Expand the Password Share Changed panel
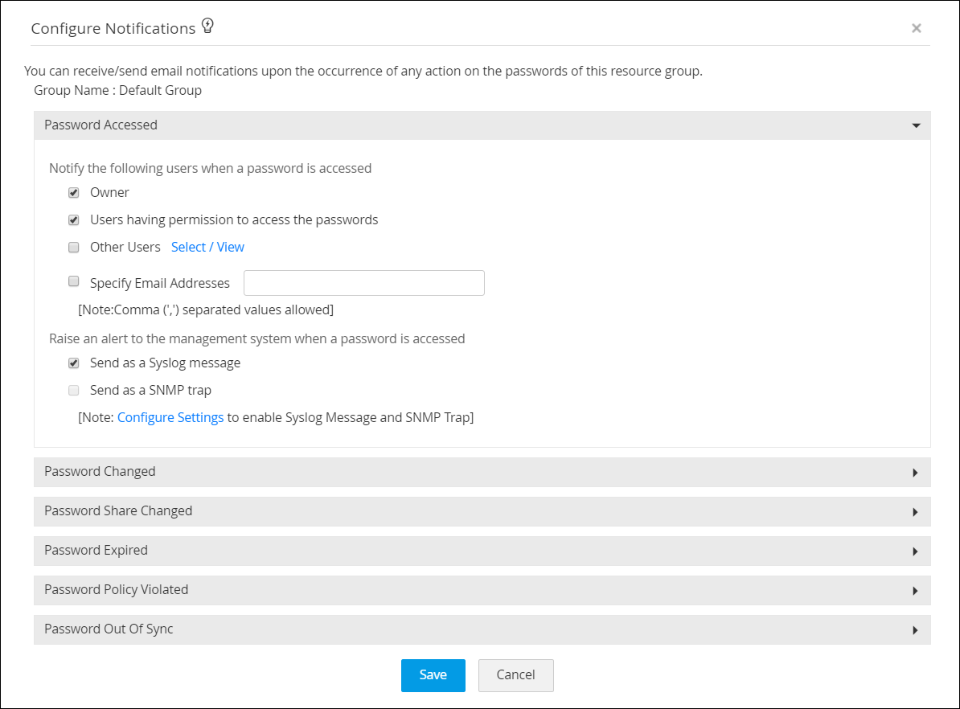Screen dimensions: 960x709 481,511
